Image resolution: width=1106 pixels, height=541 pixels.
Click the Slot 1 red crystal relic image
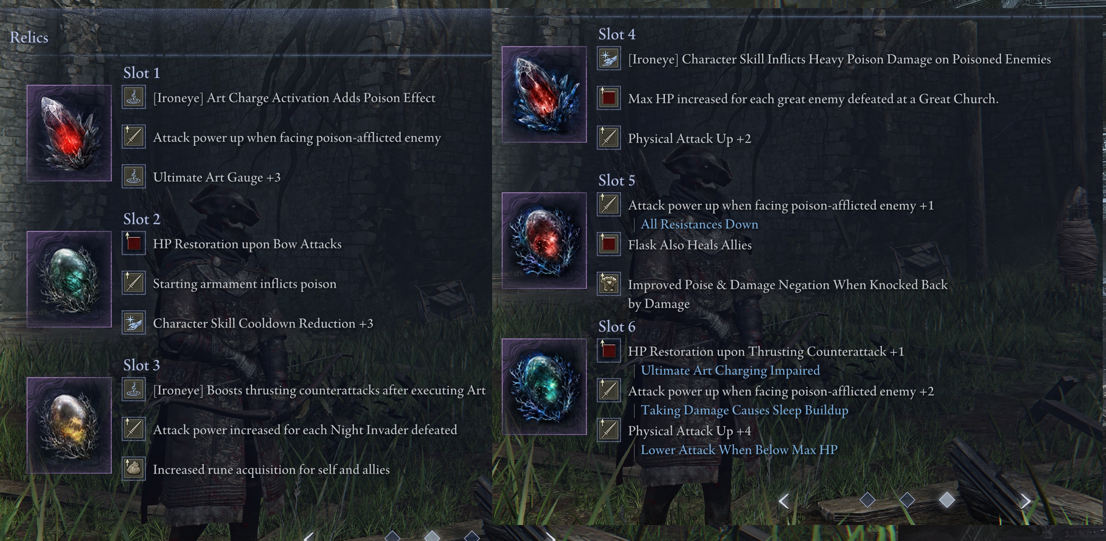(x=69, y=133)
